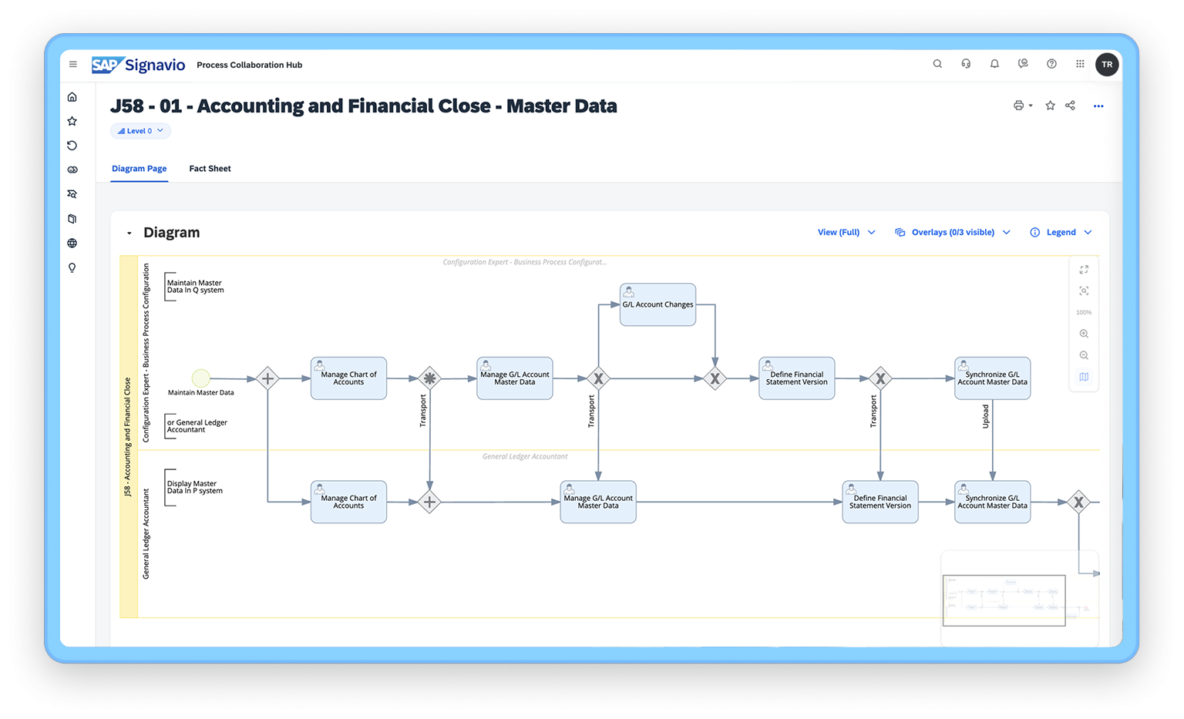The height and width of the screenshot is (719, 1184).
Task: Open the print dropdown button
Action: click(x=1023, y=106)
